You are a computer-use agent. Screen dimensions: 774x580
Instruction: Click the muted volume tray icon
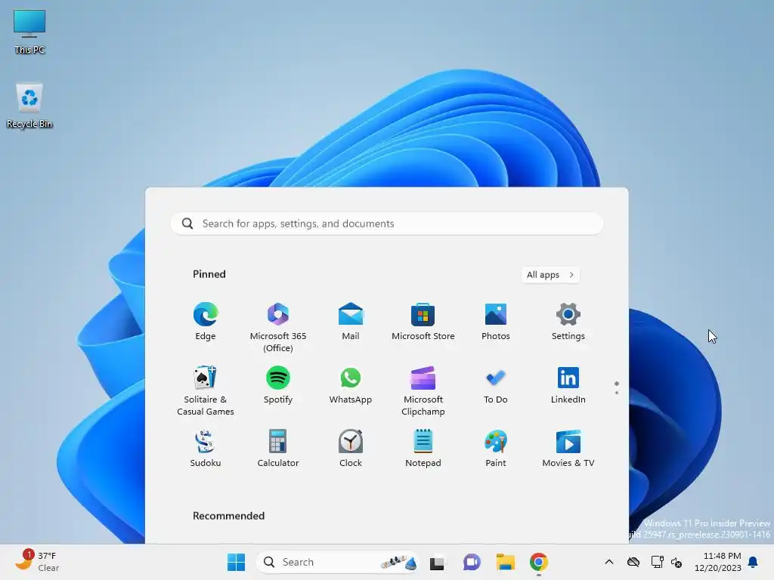[x=676, y=562]
